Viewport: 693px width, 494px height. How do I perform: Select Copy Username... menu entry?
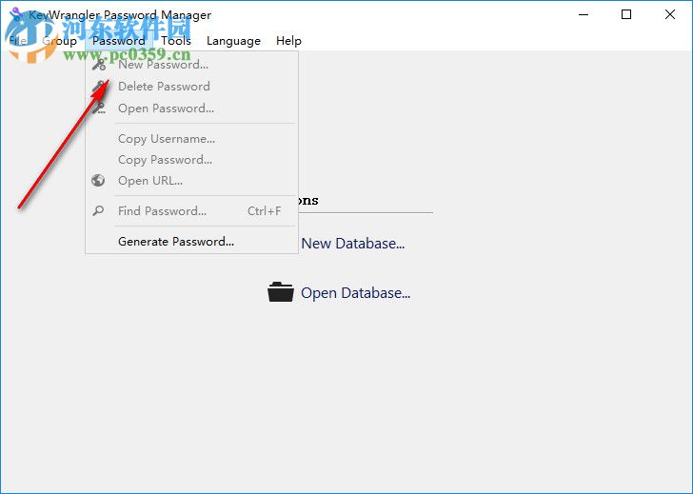click(191, 139)
